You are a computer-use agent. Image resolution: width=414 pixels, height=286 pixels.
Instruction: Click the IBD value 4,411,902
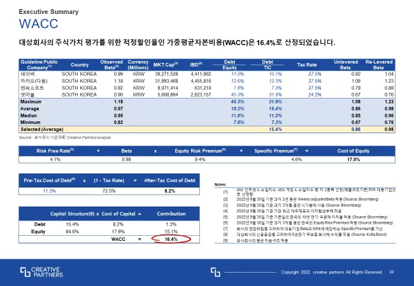point(201,74)
